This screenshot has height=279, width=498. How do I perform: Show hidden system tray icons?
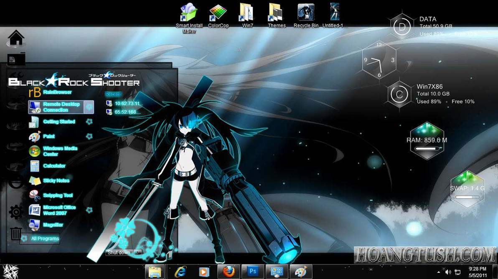pos(439,272)
